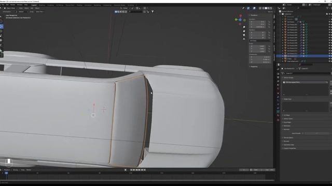The height and width of the screenshot is (186, 332).
Task: Open Scene properties tab icon
Action: click(x=278, y=85)
